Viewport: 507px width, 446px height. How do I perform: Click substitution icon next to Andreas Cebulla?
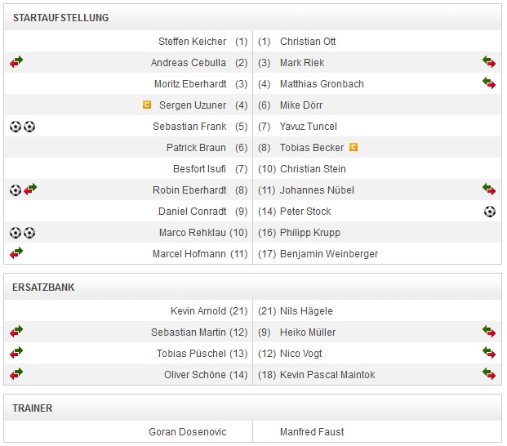[16, 62]
